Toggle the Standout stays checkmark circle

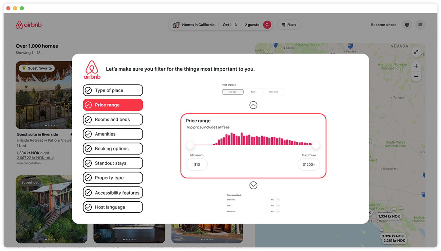click(x=88, y=163)
